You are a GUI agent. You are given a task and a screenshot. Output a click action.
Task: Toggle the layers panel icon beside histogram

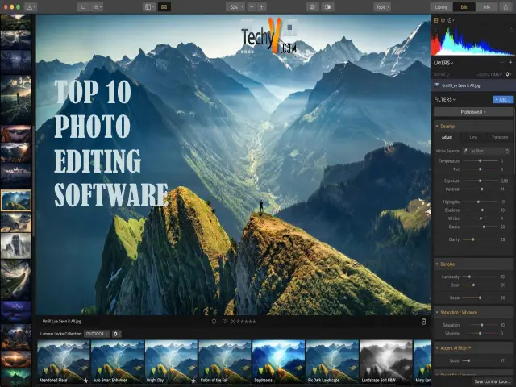click(443, 20)
